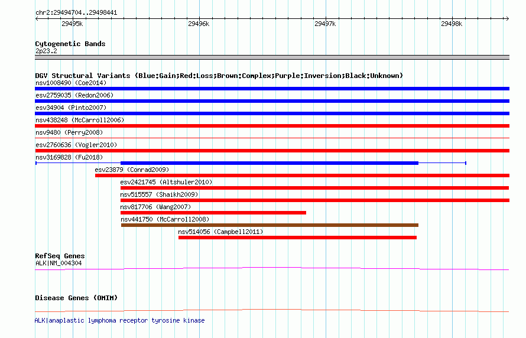This screenshot has height=338, width=526.
Task: Click the esv23879 (Conrad2009) label
Action: (132, 170)
